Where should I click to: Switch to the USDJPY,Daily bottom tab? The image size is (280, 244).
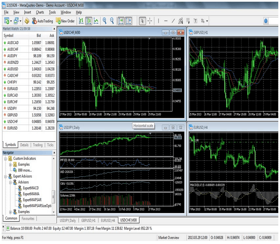[x=68, y=220]
